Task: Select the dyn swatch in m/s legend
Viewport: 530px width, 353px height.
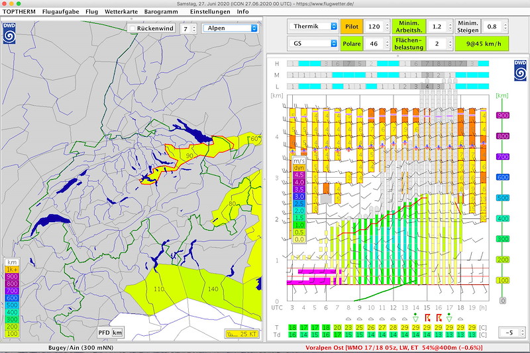Action: 299,168
